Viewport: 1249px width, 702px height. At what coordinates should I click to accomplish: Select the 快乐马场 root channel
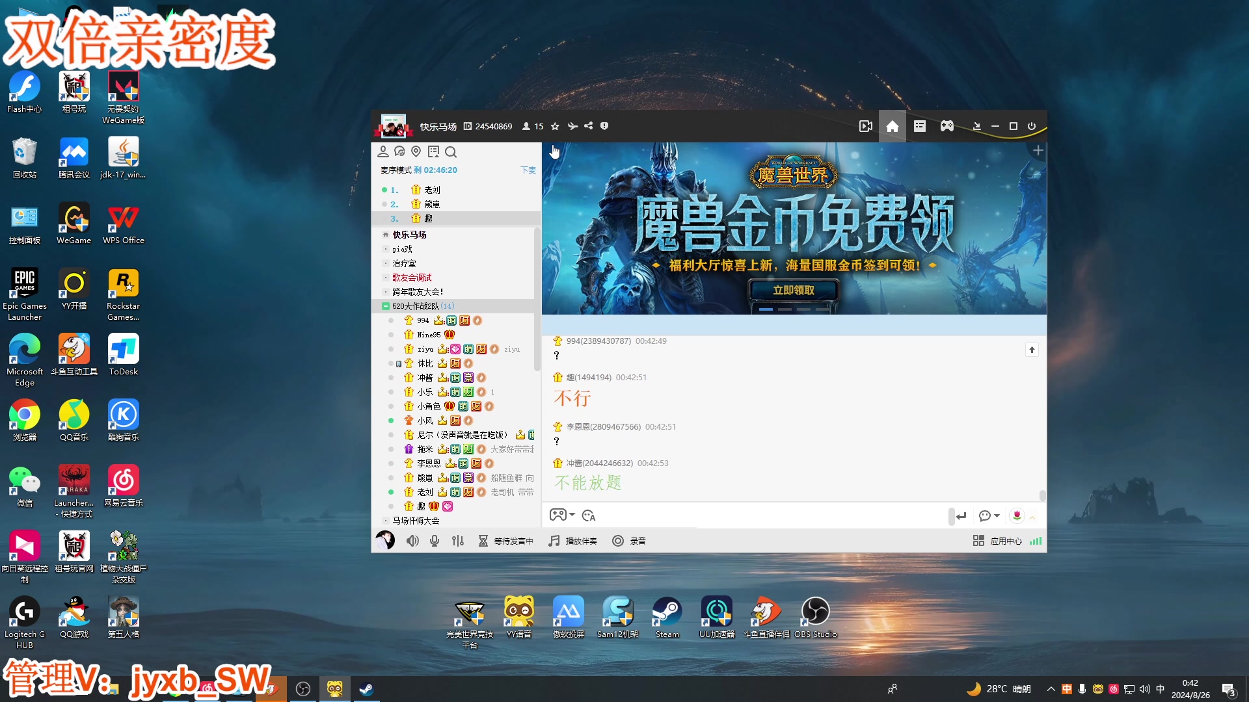pos(409,235)
